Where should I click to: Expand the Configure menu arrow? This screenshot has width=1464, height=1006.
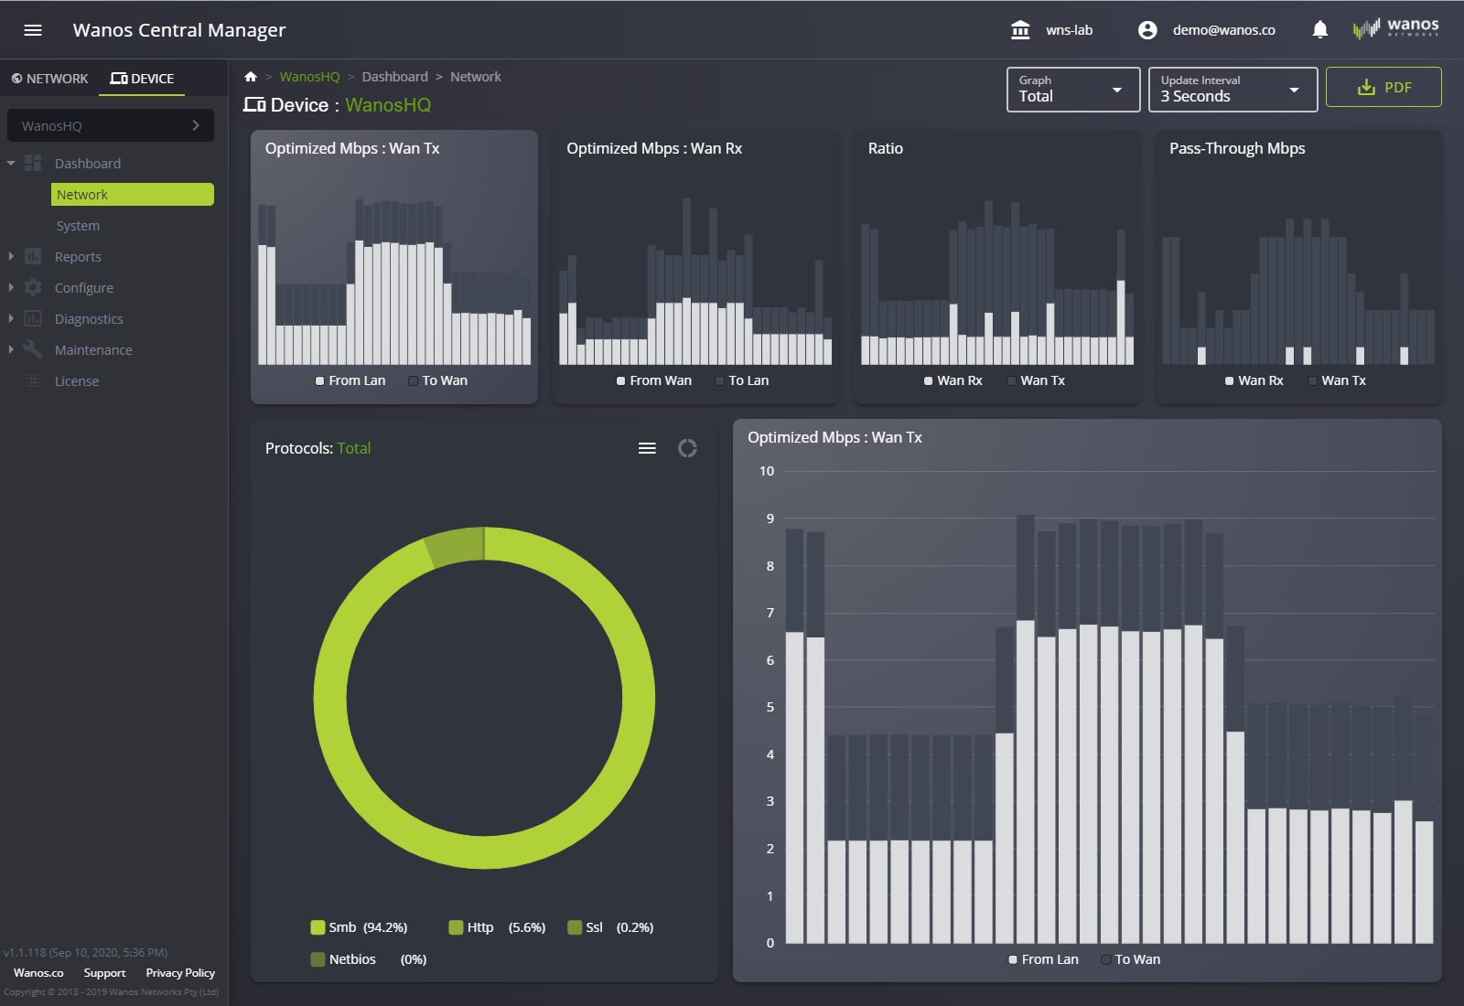point(11,287)
